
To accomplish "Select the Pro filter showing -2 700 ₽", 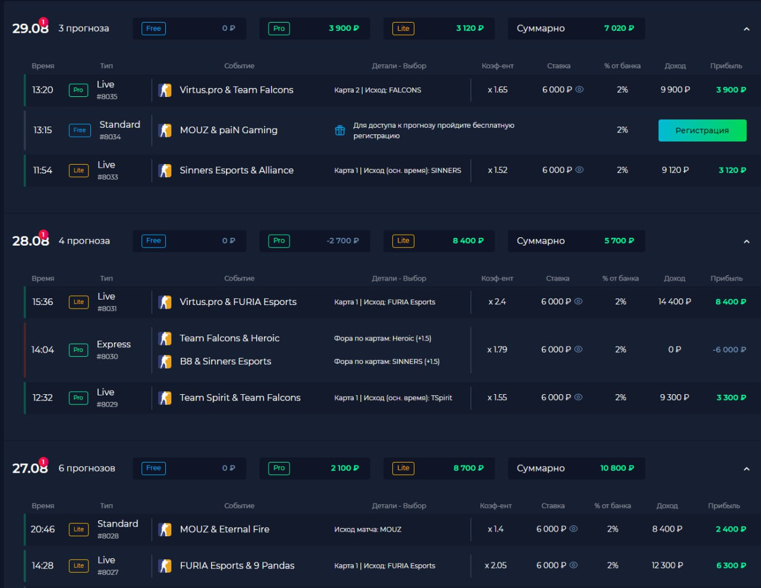I will [315, 241].
